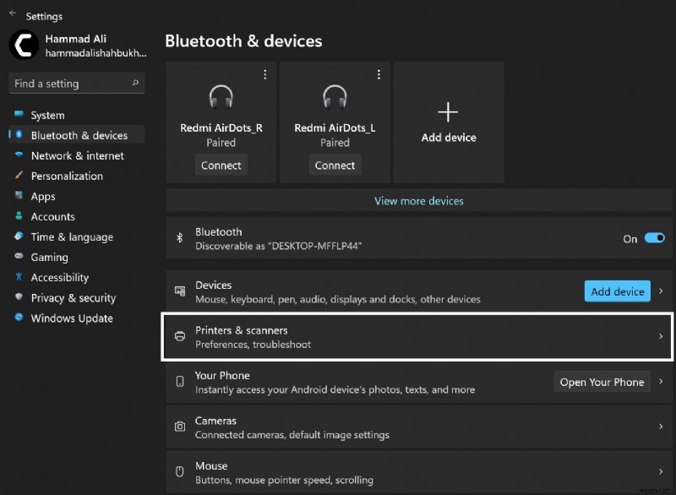Click View more devices link
676x495 pixels.
click(417, 200)
